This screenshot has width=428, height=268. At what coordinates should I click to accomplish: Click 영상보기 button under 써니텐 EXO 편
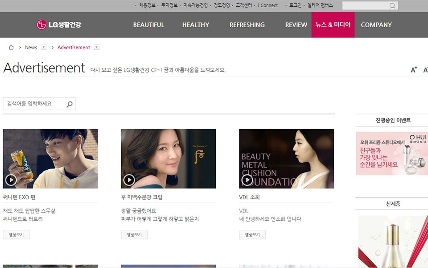pyautogui.click(x=16, y=235)
